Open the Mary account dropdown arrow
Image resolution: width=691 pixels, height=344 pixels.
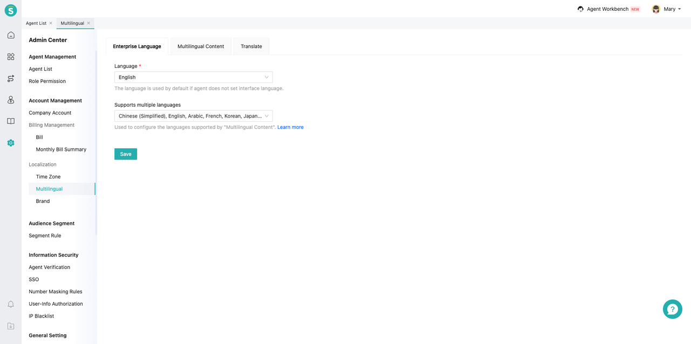click(x=679, y=9)
